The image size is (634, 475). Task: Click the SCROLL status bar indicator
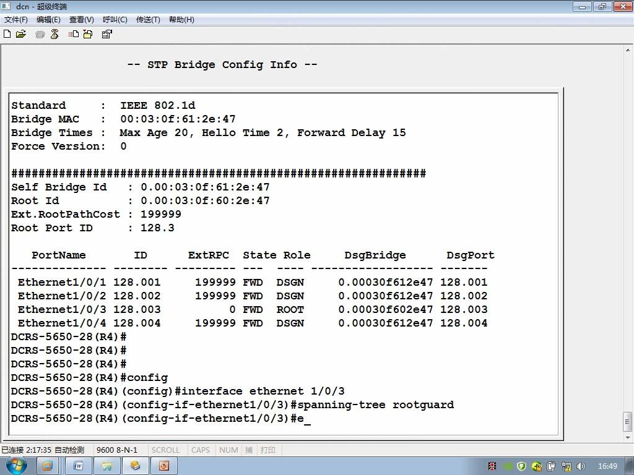point(165,450)
